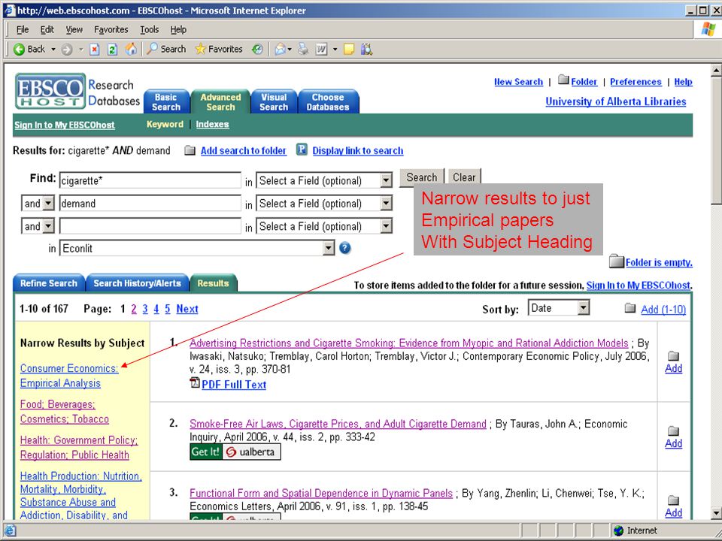Screen dimensions: 722x541
Task: Click the IE Forward arrow button
Action: (x=67, y=50)
